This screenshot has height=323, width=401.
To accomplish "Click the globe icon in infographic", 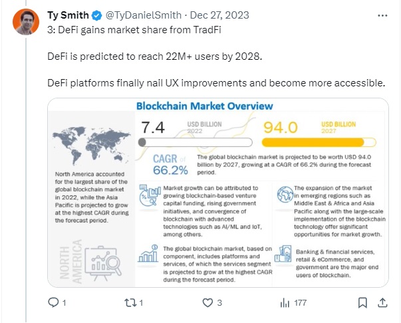I will coord(285,195).
